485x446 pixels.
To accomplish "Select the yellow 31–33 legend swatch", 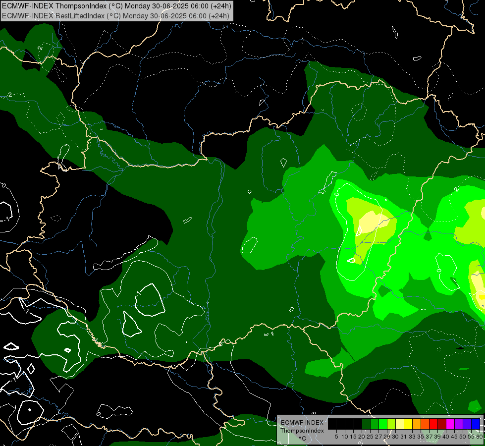I will pos(408,424).
